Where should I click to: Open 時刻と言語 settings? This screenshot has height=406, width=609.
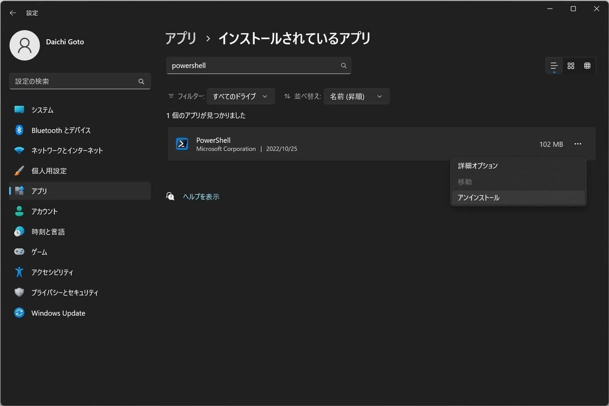tap(80, 231)
